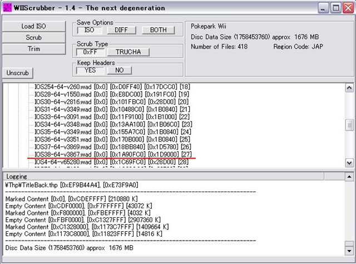Screen dimensions: 356x264
Task: Click Disc Data Size text in info panel
Action: pos(255,37)
